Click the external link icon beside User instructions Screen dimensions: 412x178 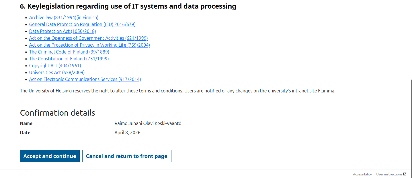[x=405, y=174]
